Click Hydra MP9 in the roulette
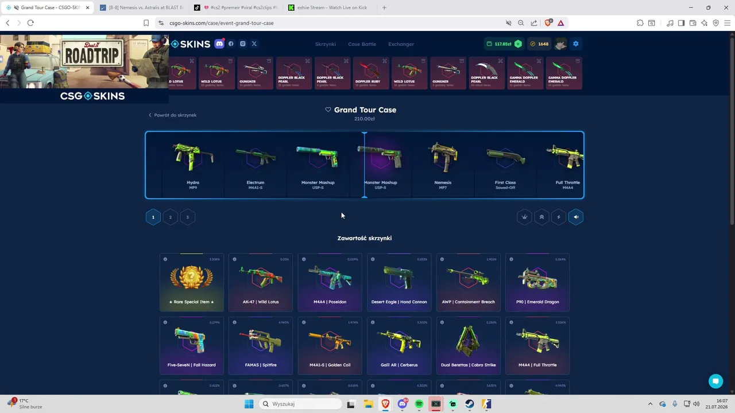 tap(193, 165)
